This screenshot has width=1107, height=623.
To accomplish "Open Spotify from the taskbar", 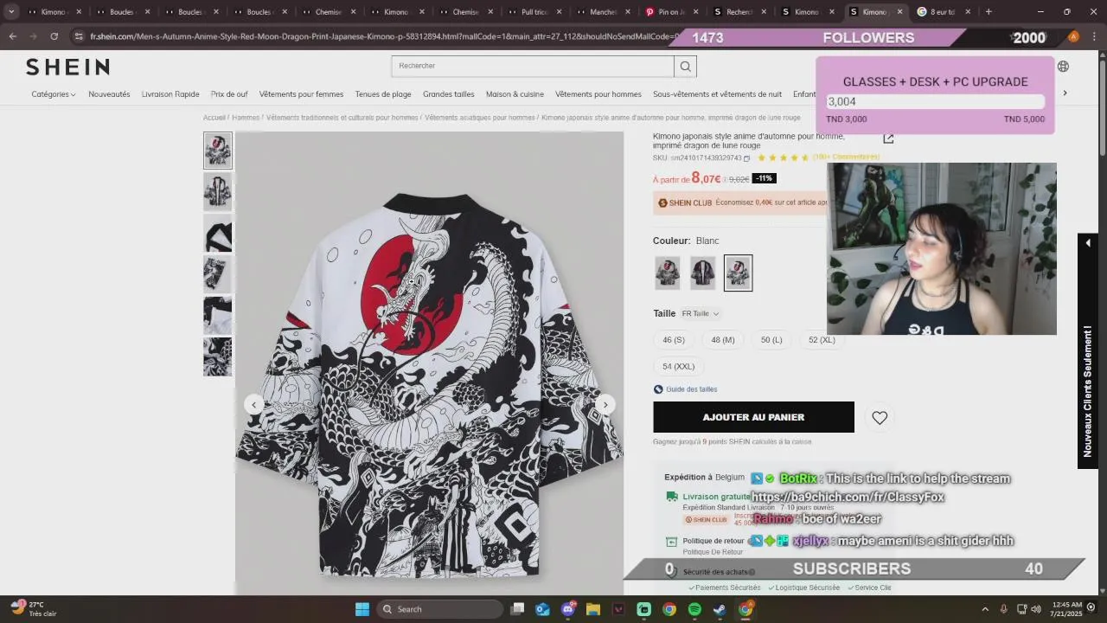I will [694, 609].
